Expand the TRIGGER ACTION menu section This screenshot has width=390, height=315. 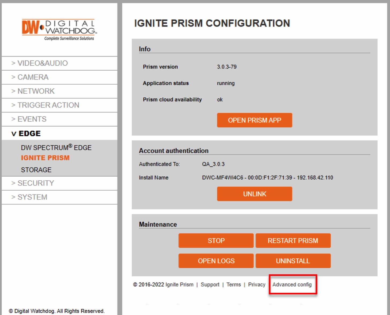[59, 105]
